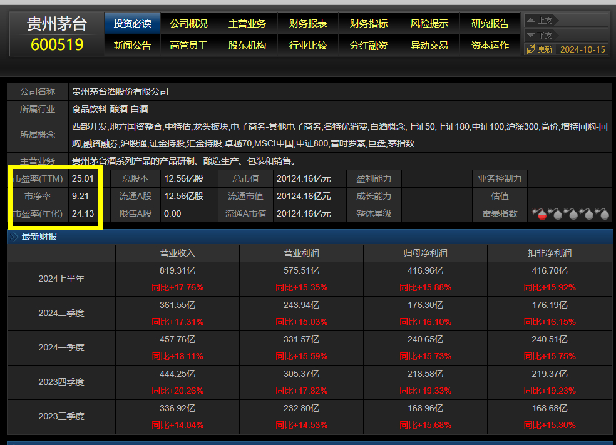The height and width of the screenshot is (445, 616).
Task: Select the 2024上半年 row label
Action: 61,279
